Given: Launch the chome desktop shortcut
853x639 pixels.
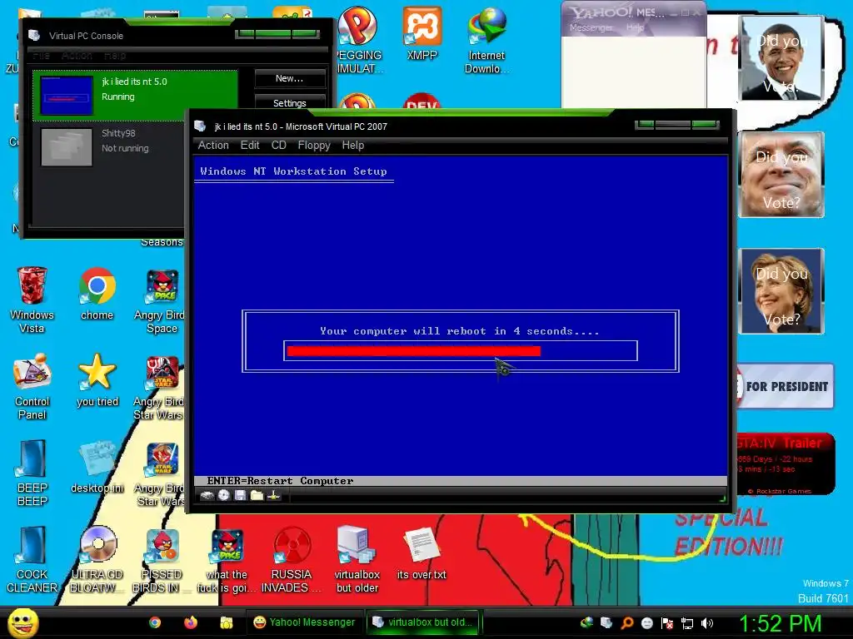Looking at the screenshot, I should tap(97, 294).
